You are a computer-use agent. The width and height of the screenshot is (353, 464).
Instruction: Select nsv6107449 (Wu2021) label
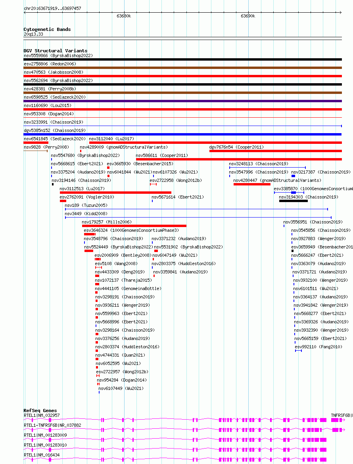click(x=121, y=388)
